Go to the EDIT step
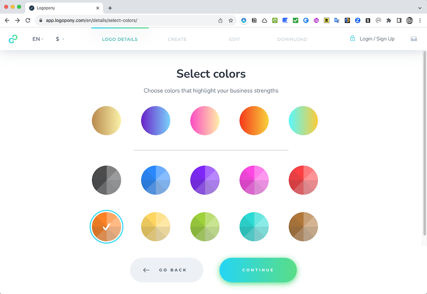The height and width of the screenshot is (294, 427). [x=235, y=39]
